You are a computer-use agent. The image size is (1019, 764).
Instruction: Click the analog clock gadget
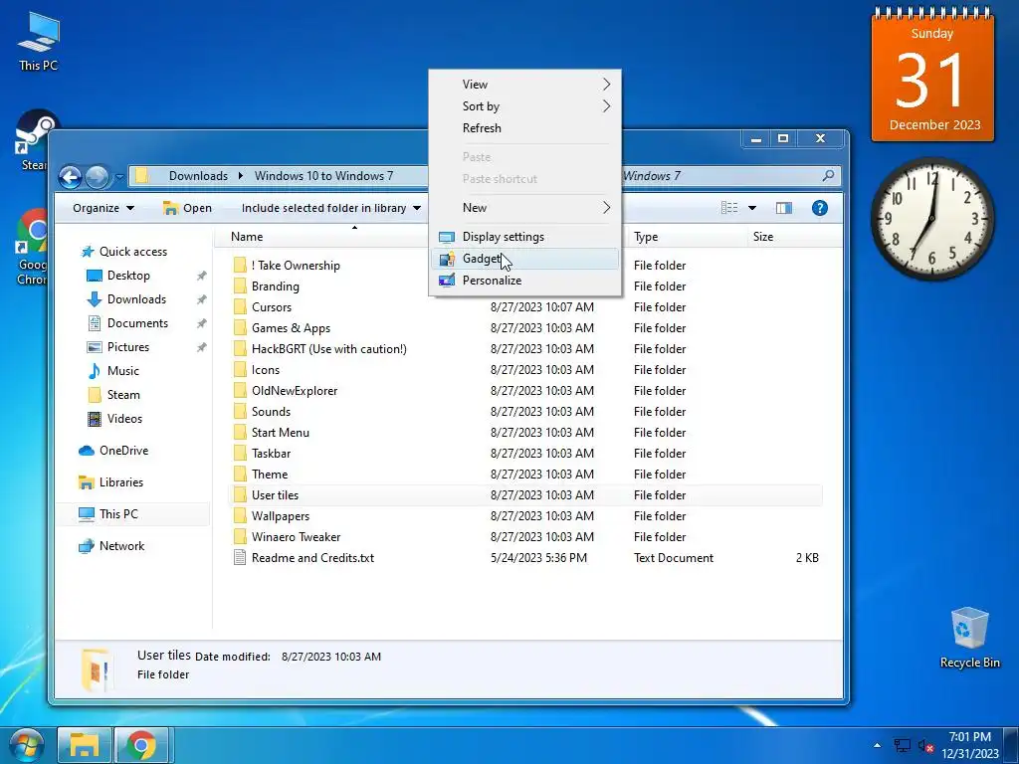coord(932,219)
